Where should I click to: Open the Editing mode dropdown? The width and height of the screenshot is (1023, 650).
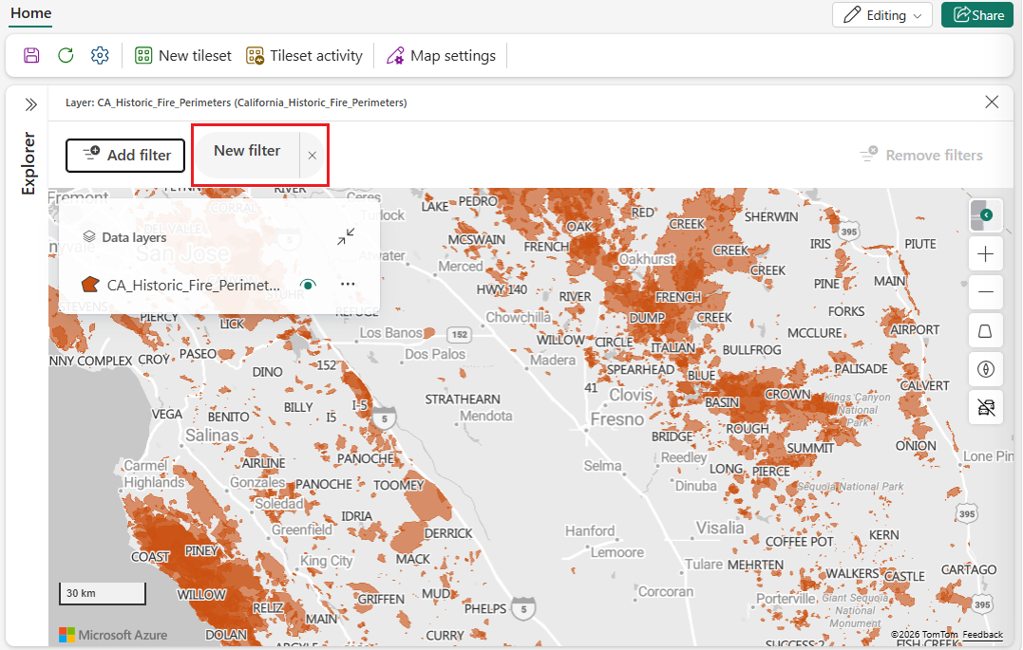[882, 15]
